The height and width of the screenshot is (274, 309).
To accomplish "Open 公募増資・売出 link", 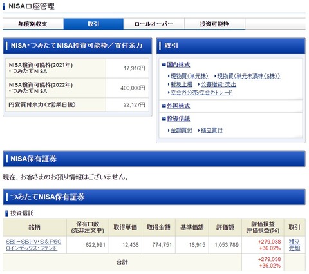I will click(x=218, y=84).
